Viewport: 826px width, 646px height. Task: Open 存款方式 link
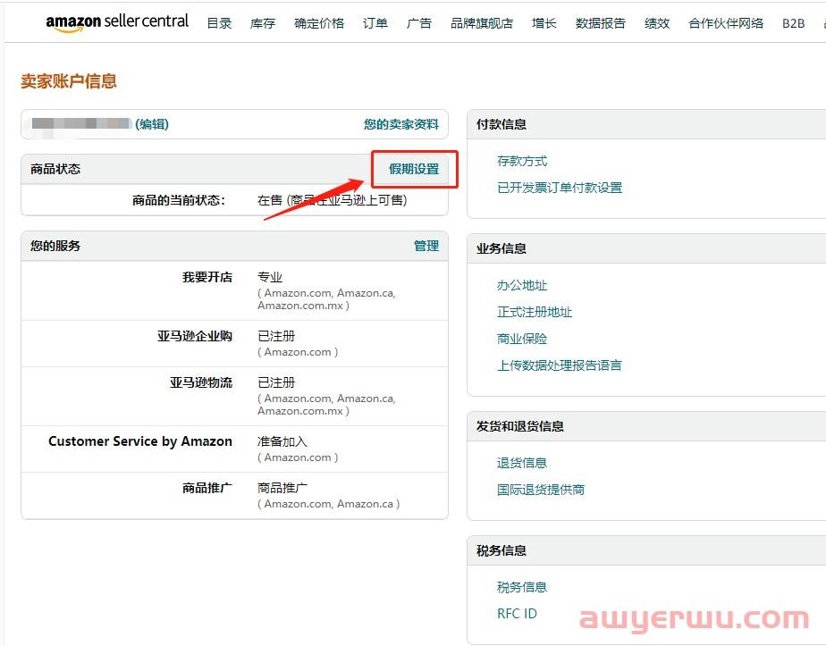(x=521, y=161)
